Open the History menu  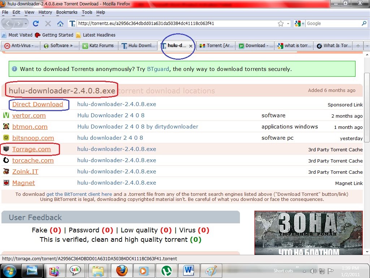tap(45, 12)
